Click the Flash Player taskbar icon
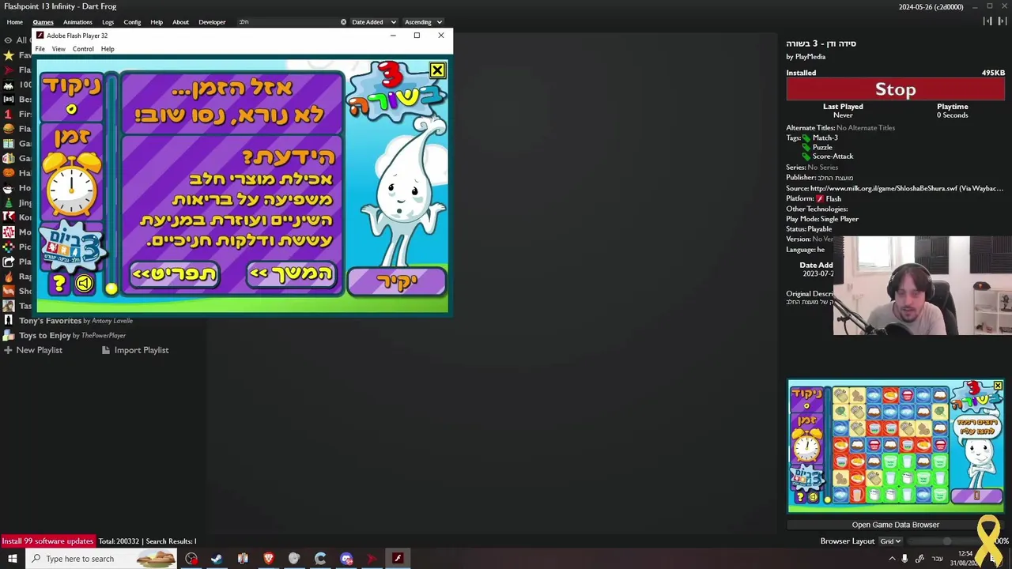Image resolution: width=1012 pixels, height=569 pixels. tap(398, 559)
